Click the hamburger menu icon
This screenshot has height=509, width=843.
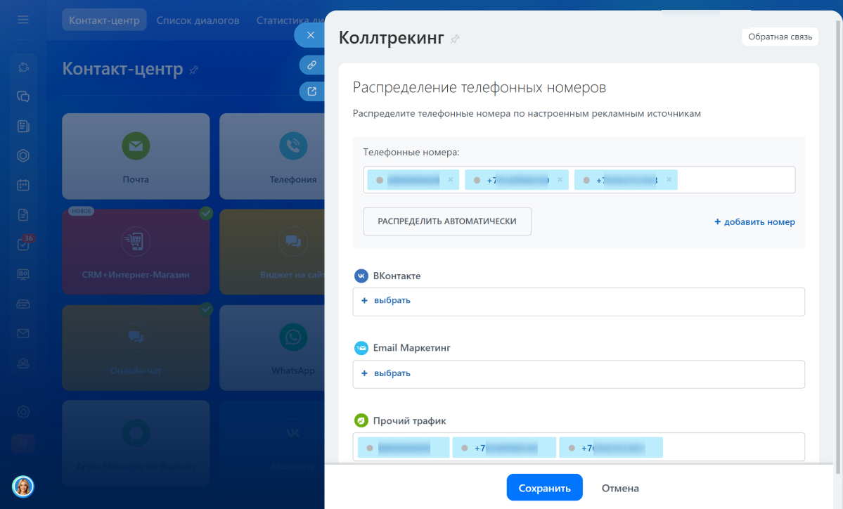23,20
